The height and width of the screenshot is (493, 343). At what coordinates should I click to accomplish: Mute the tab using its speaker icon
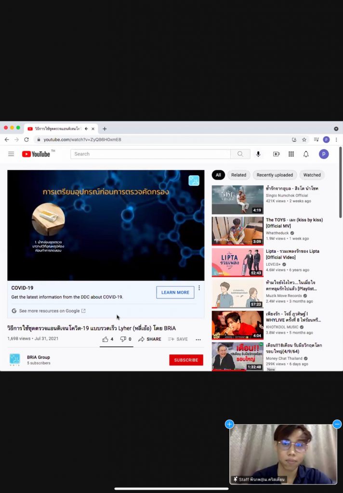click(86, 129)
